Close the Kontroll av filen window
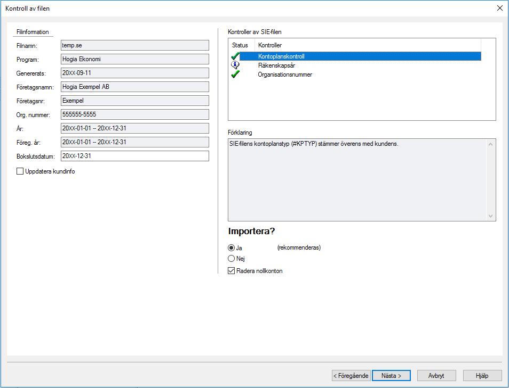This screenshot has width=509, height=388. pos(500,8)
